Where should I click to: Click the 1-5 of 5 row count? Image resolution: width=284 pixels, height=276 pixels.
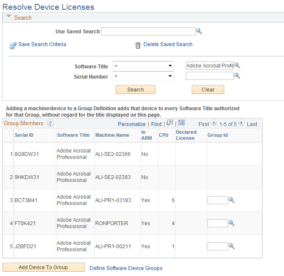click(228, 124)
